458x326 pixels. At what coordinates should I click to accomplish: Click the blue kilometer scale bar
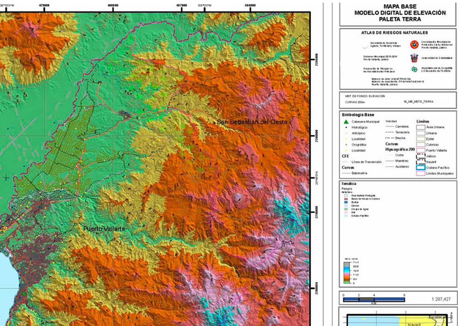pyautogui.click(x=374, y=299)
